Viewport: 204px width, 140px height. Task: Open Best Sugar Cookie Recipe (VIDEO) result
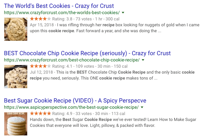tap(75, 101)
